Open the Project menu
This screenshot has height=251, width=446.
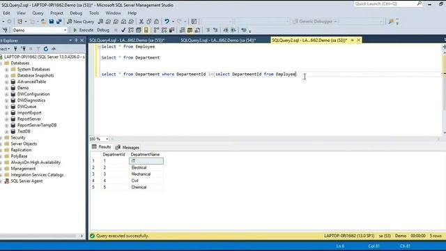pyautogui.click(x=56, y=13)
